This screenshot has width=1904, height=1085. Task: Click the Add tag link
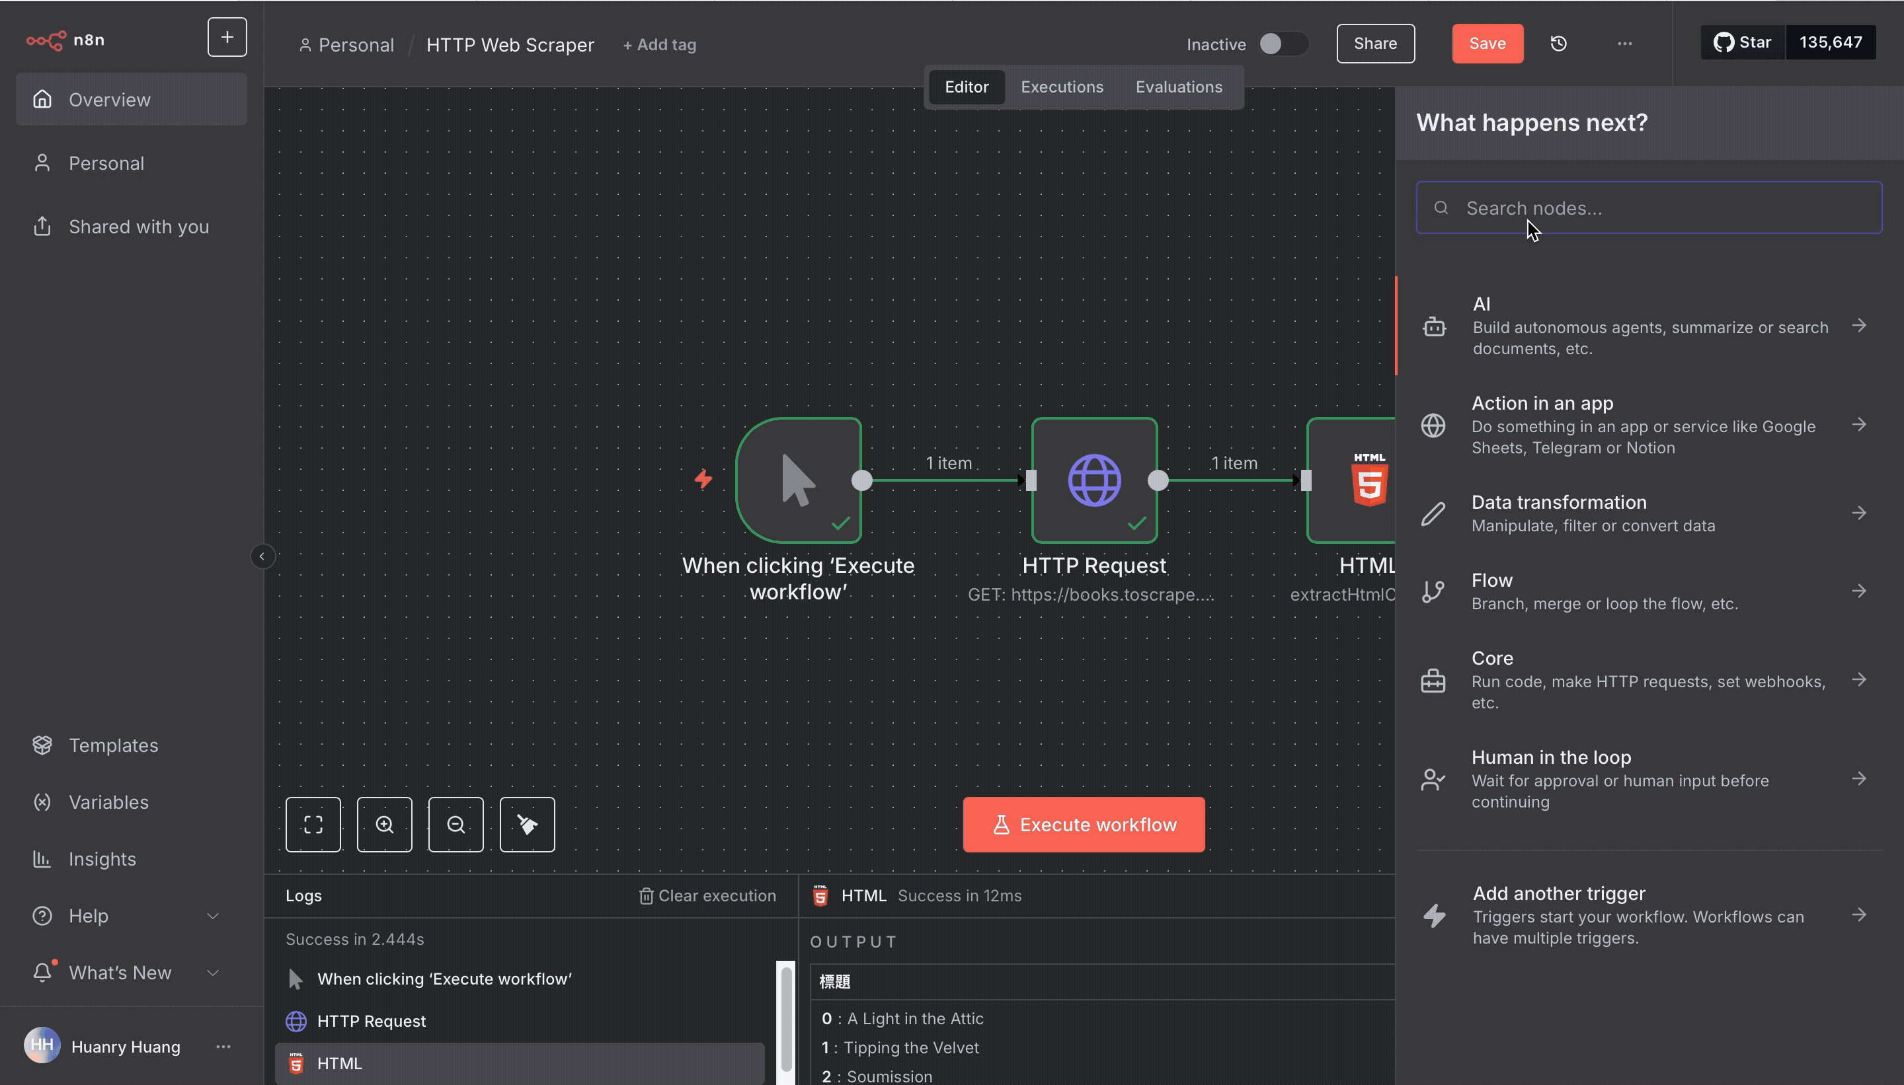659,45
